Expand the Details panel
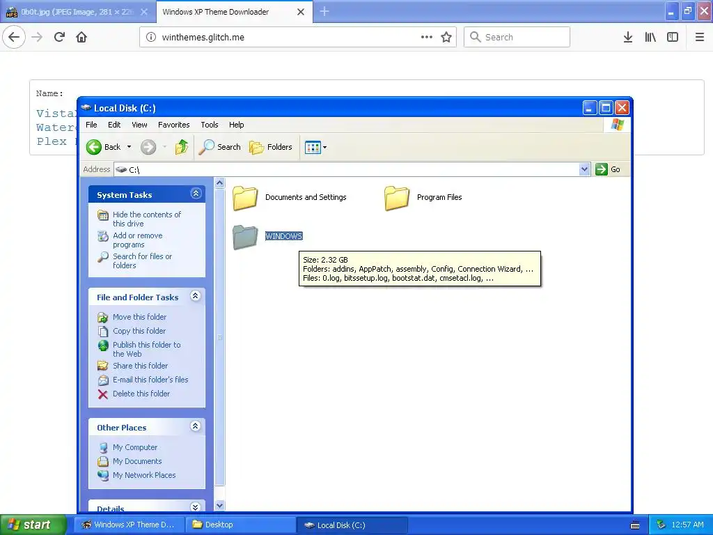Image resolution: width=713 pixels, height=535 pixels. click(196, 507)
